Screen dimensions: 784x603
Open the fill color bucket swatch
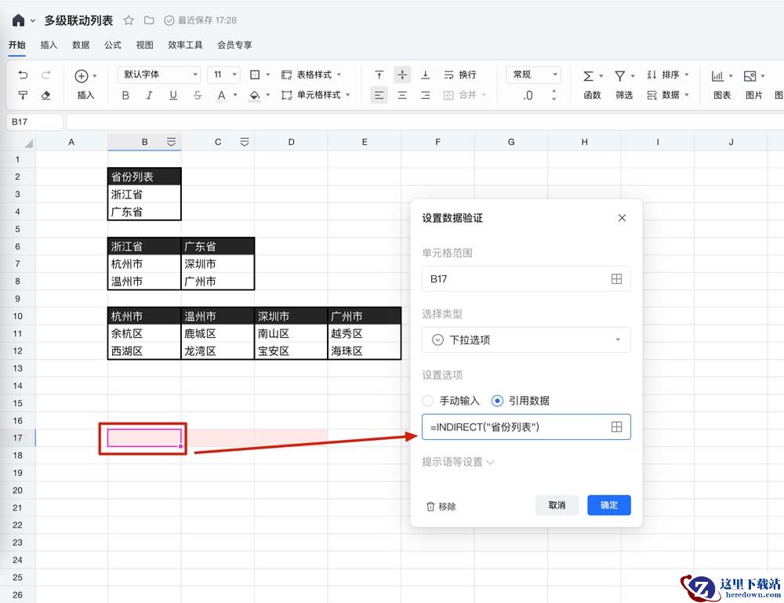[254, 95]
